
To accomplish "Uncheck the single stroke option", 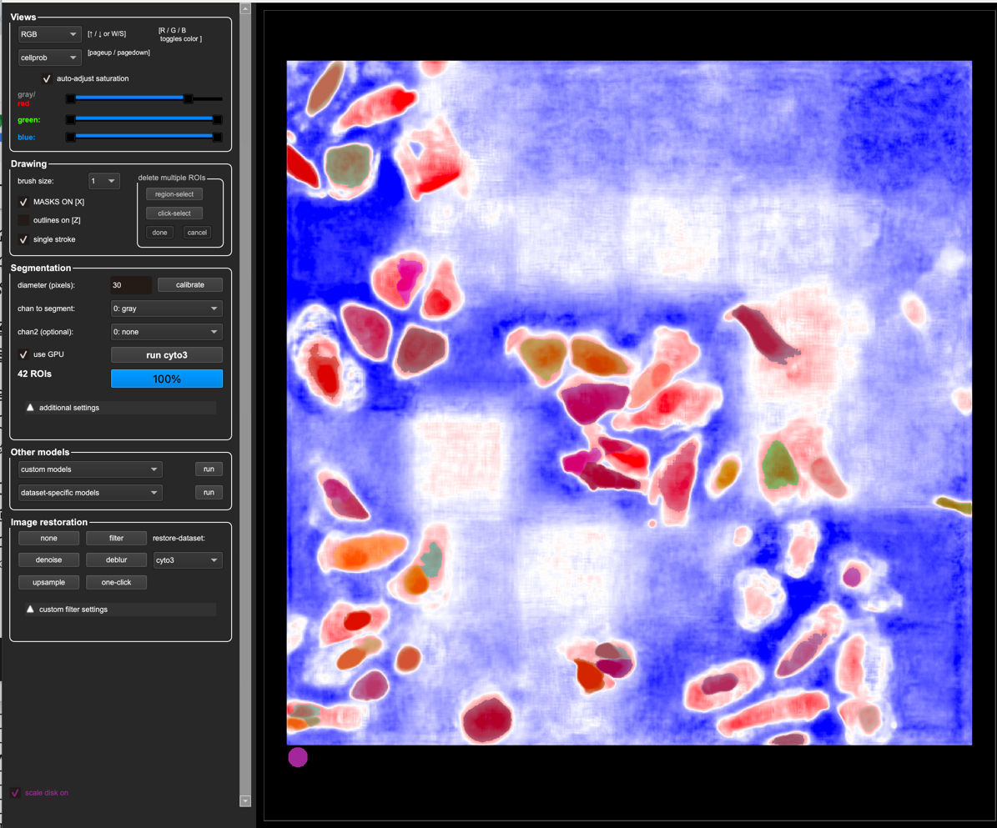I will tap(23, 239).
